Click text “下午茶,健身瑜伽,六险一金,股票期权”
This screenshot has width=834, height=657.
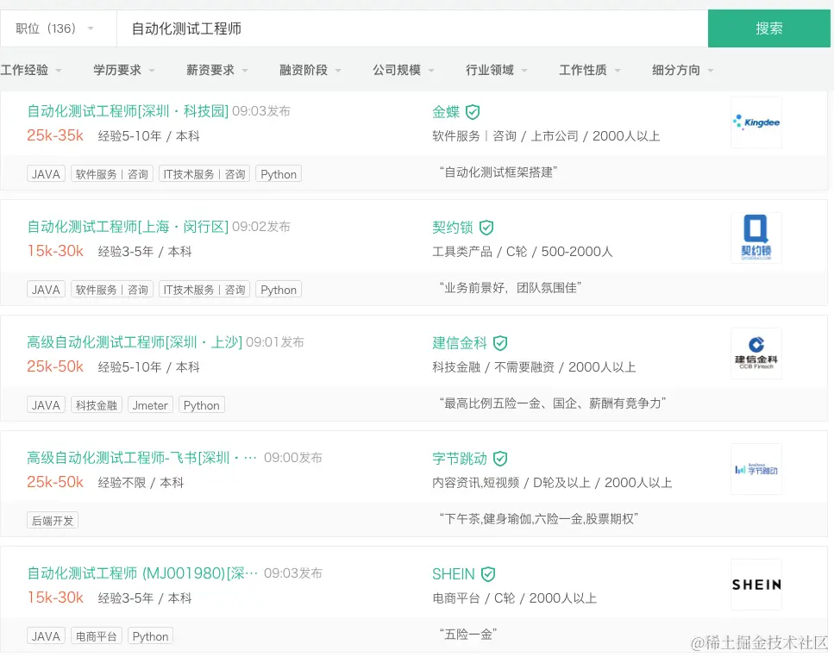tap(539, 518)
